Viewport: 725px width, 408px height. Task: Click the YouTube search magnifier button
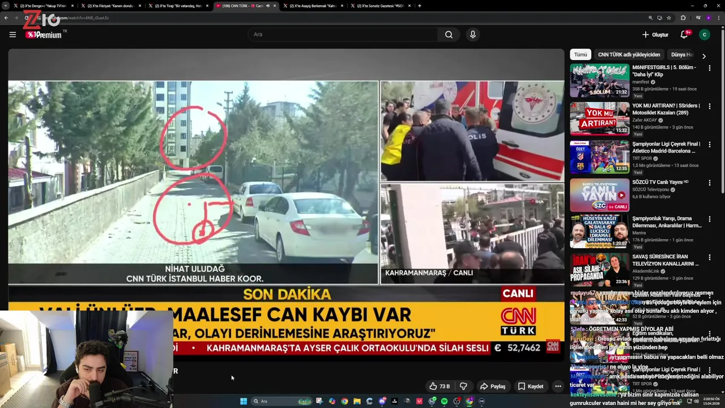pyautogui.click(x=449, y=35)
